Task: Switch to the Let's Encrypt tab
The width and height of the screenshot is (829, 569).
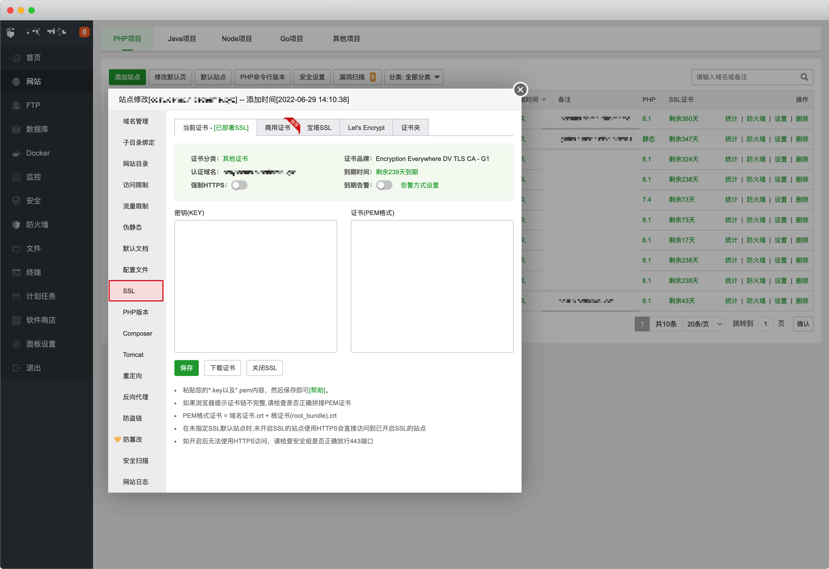Action: coord(366,128)
